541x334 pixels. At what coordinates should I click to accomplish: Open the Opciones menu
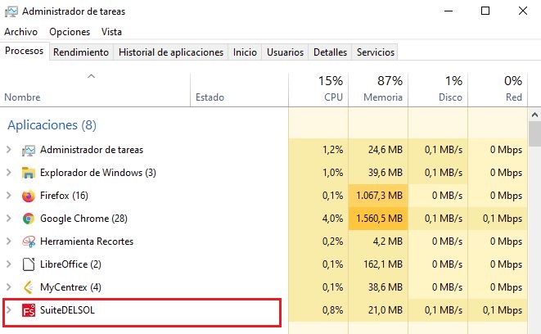click(70, 32)
